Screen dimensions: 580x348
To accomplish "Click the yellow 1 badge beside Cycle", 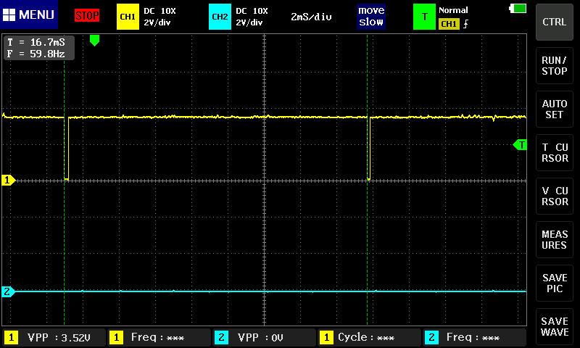I will pyautogui.click(x=326, y=337).
